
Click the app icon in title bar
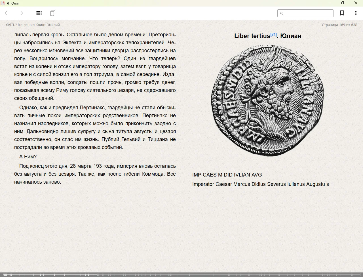pyautogui.click(x=3, y=3)
